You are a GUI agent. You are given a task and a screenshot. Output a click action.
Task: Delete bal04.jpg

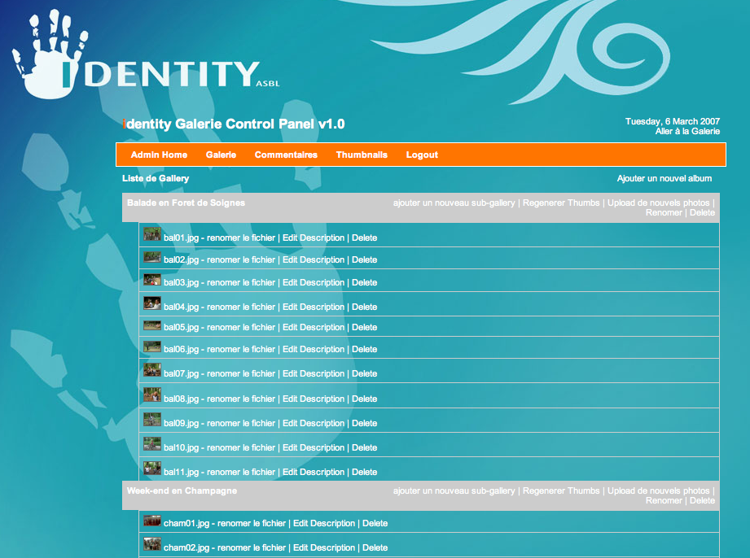(x=365, y=307)
